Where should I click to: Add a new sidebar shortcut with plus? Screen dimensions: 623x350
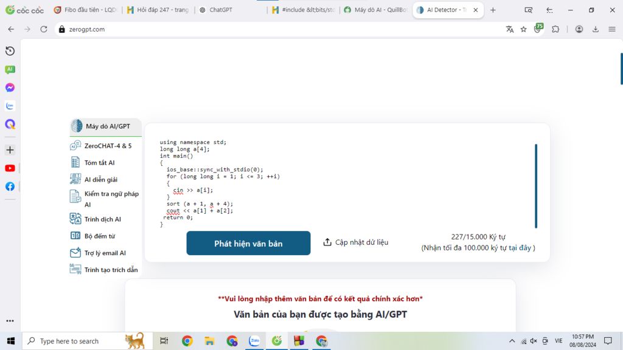click(x=10, y=150)
